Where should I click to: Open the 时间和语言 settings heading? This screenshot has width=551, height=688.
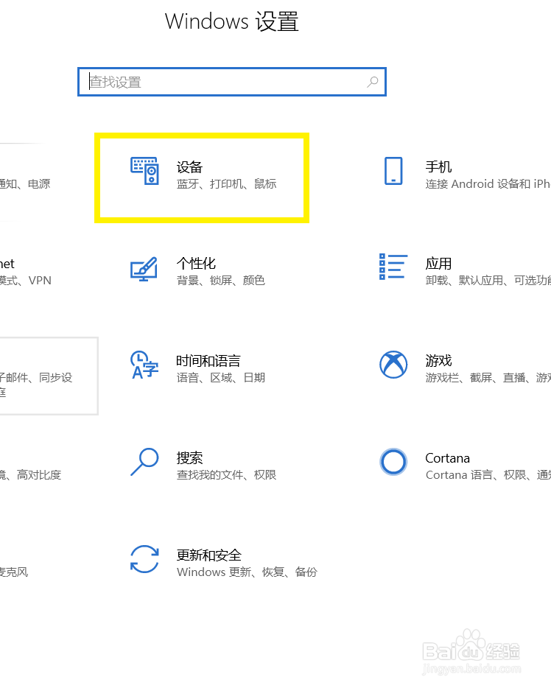coord(208,361)
